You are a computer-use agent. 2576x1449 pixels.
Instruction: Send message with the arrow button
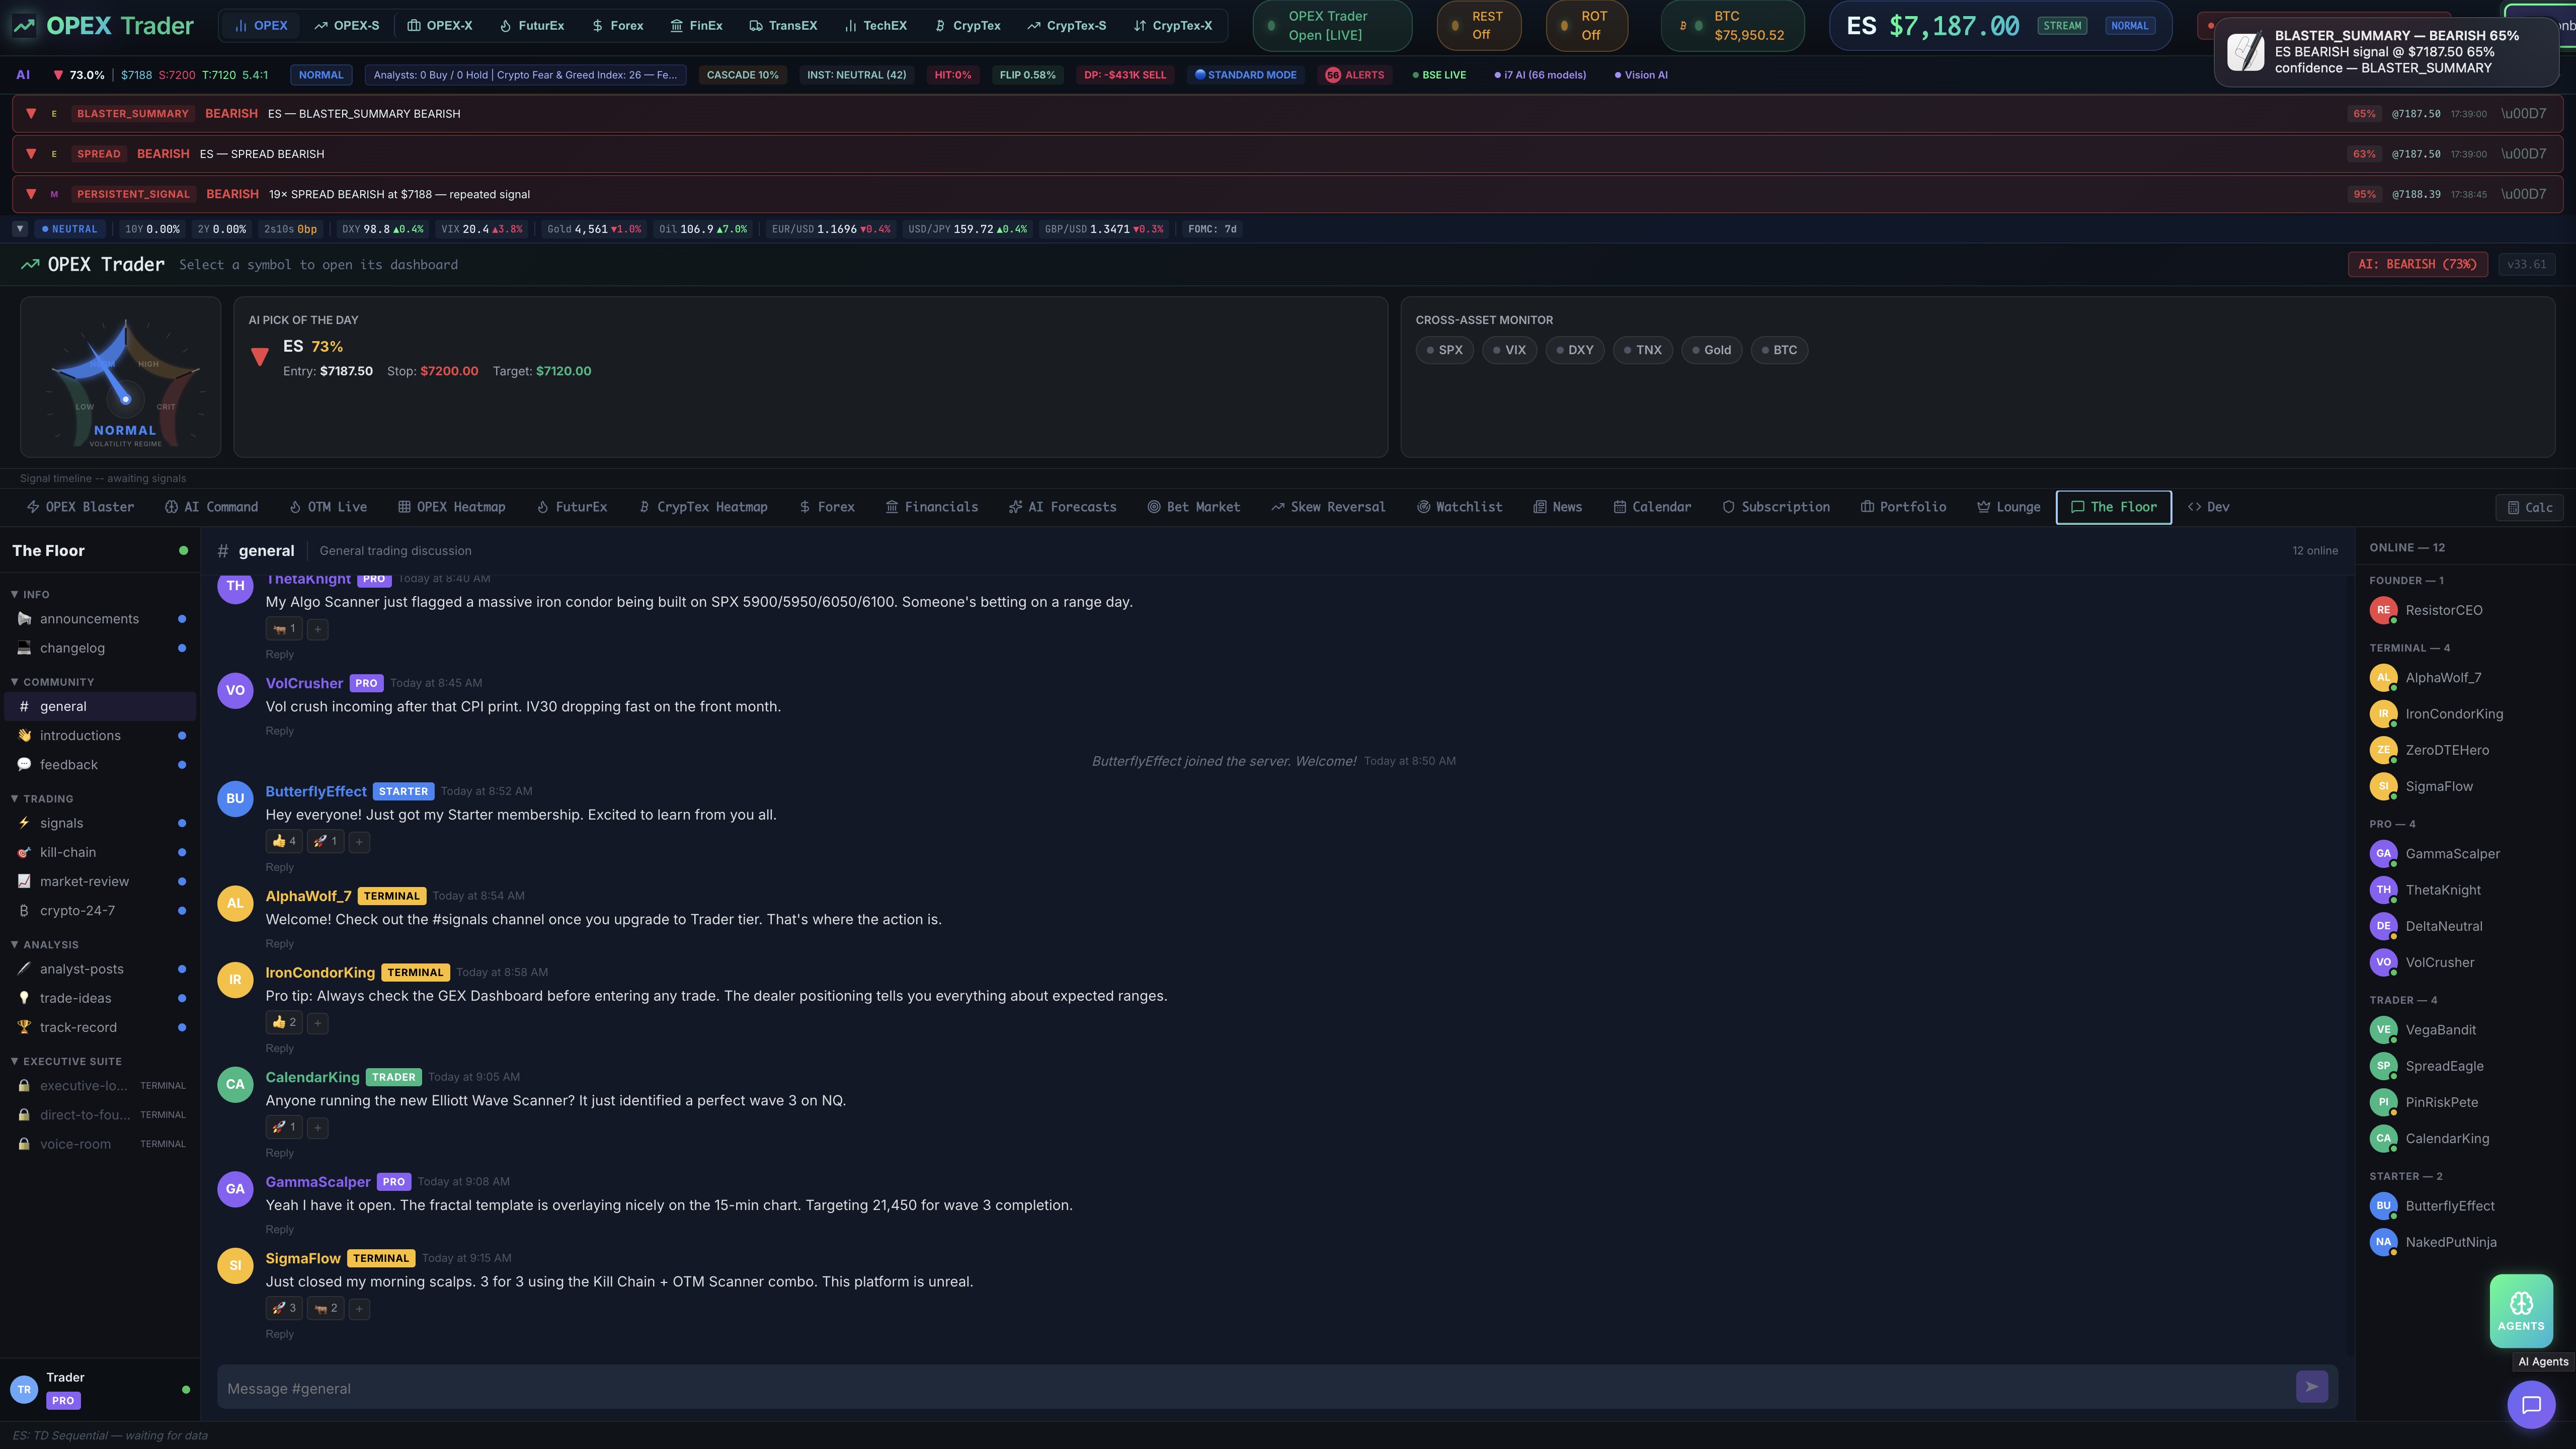2311,1387
